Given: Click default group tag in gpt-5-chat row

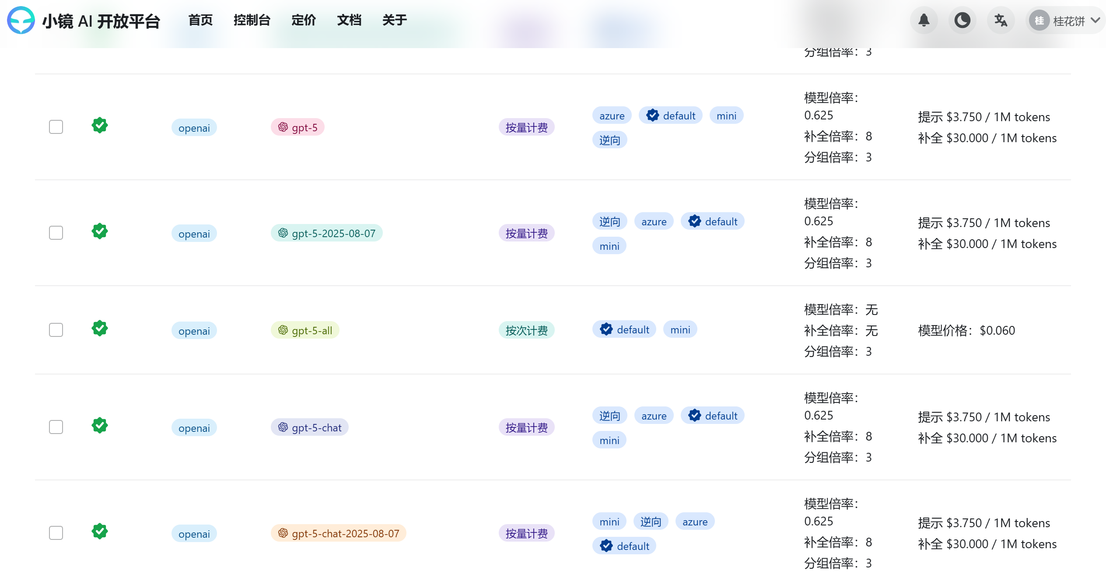Looking at the screenshot, I should (x=713, y=416).
